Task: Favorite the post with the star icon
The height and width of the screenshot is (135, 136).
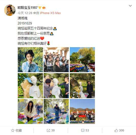Action: (x=13, y=130)
